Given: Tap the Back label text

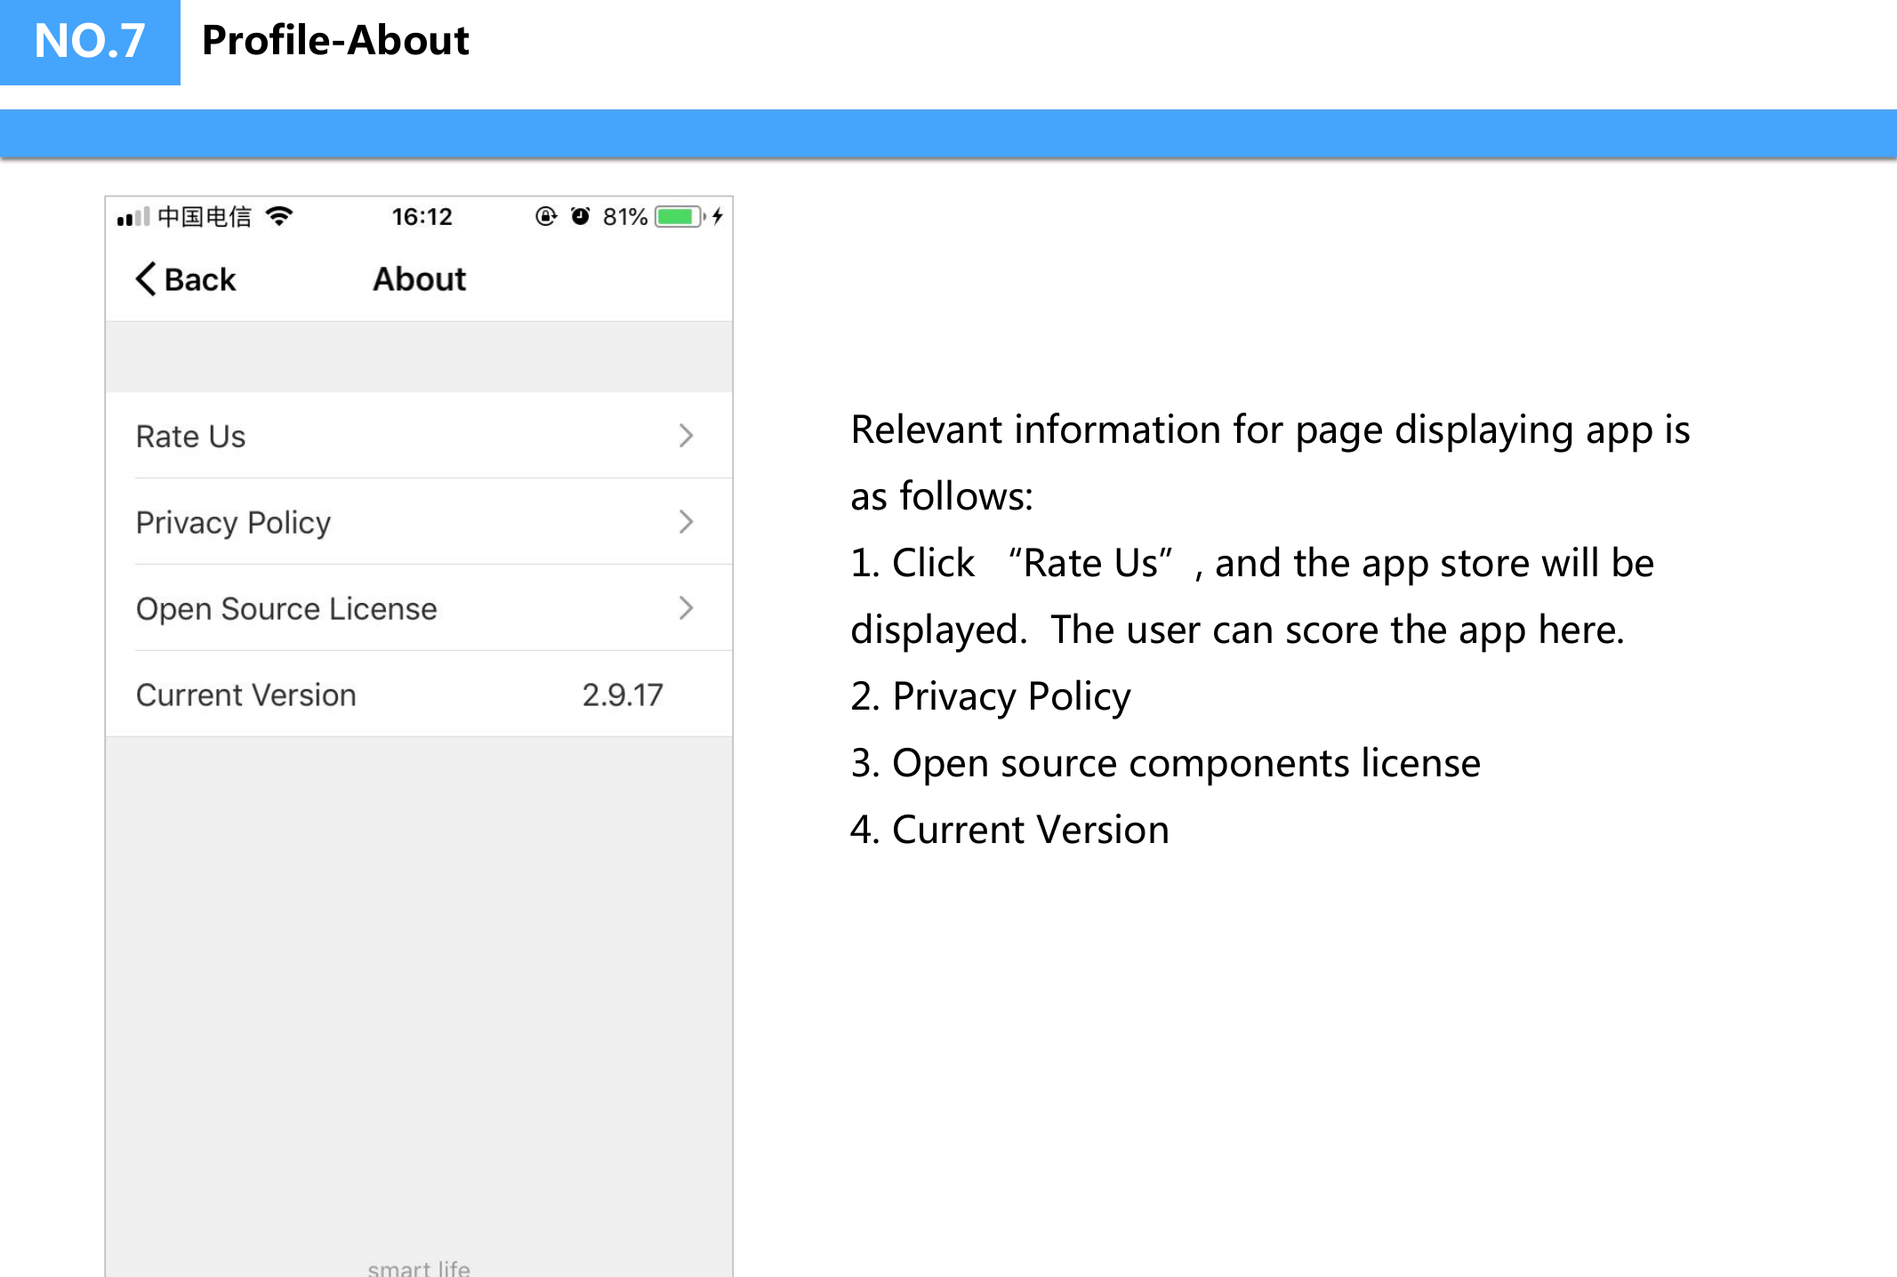Looking at the screenshot, I should 200,280.
